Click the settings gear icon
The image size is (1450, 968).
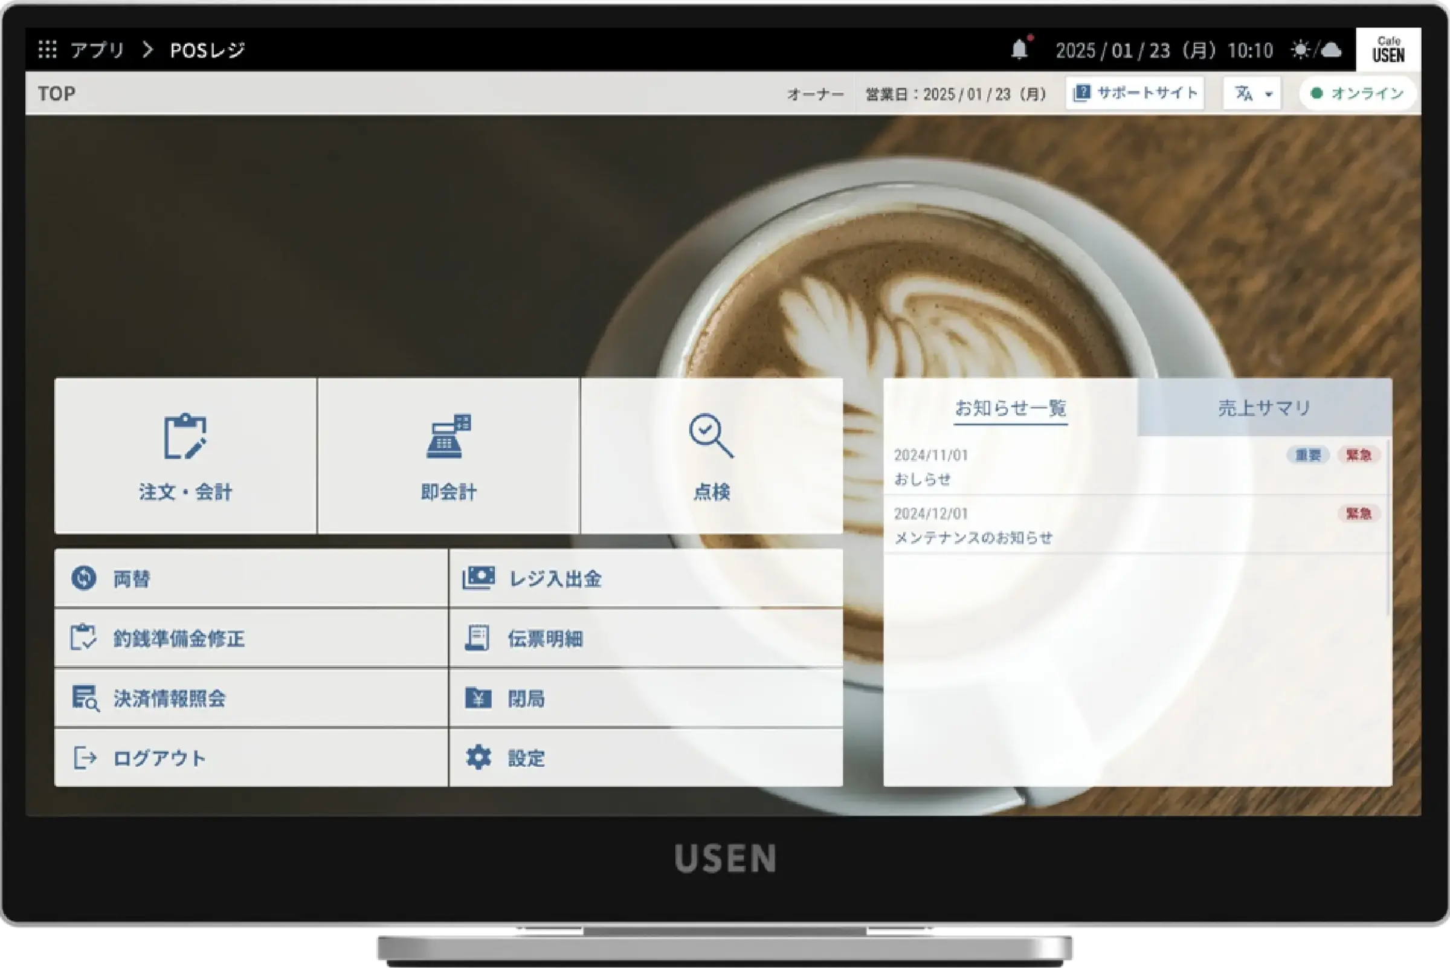(x=478, y=758)
